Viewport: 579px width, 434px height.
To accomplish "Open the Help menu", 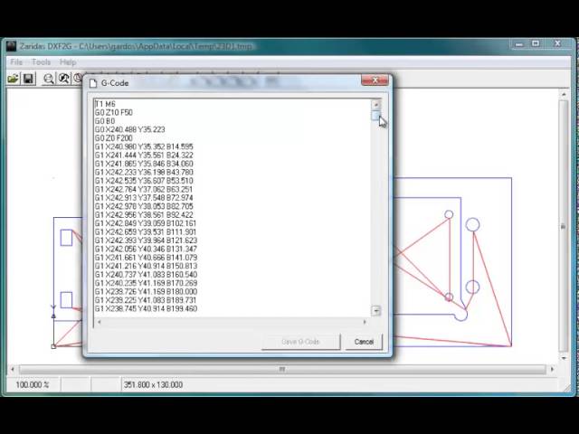I will [68, 62].
